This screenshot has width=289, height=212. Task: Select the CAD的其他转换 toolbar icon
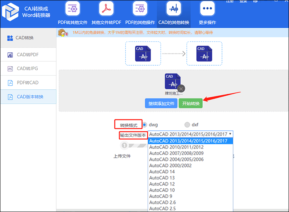pyautogui.click(x=174, y=9)
